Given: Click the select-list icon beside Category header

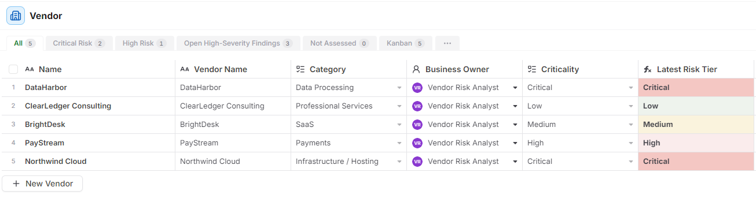Looking at the screenshot, I should pos(300,69).
